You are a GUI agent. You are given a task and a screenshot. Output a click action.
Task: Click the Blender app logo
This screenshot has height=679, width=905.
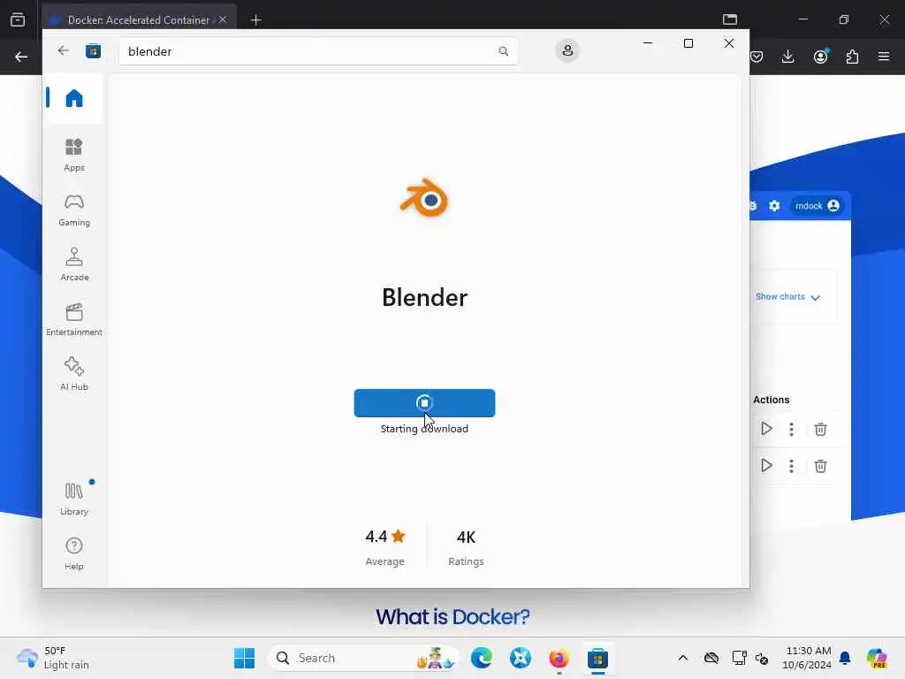(424, 198)
